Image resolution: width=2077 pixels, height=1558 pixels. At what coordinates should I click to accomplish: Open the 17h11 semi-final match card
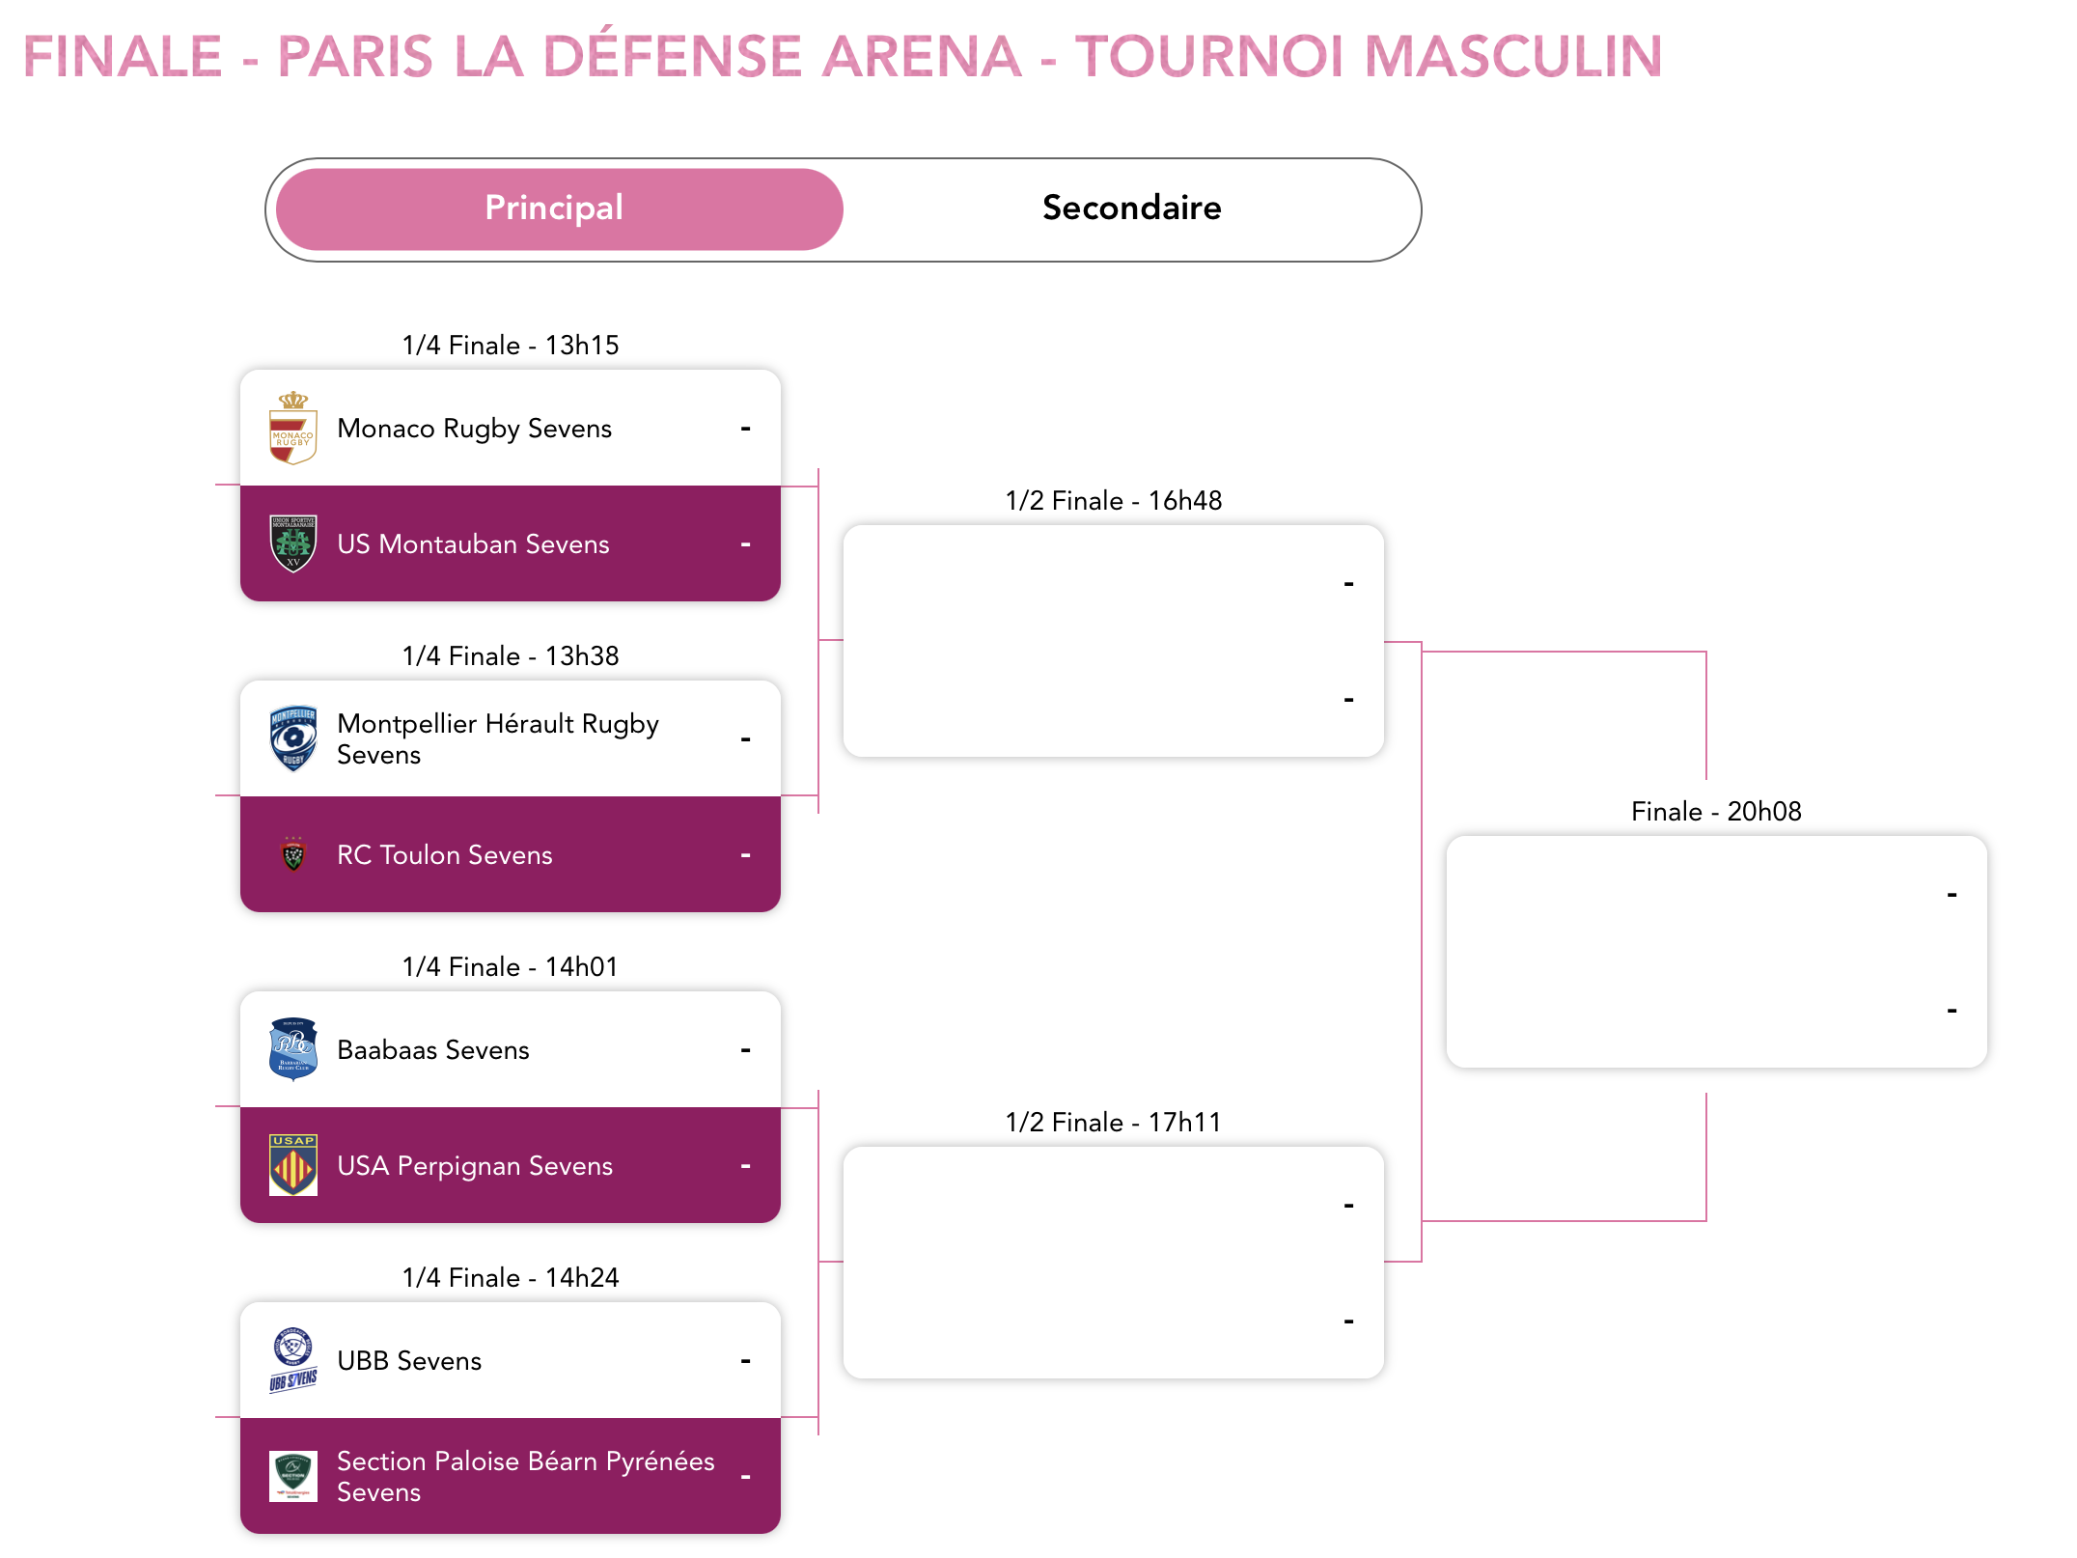tap(1113, 1263)
